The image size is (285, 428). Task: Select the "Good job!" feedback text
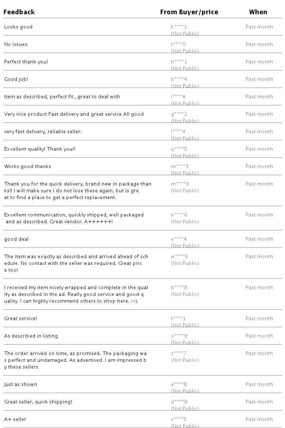pos(16,79)
